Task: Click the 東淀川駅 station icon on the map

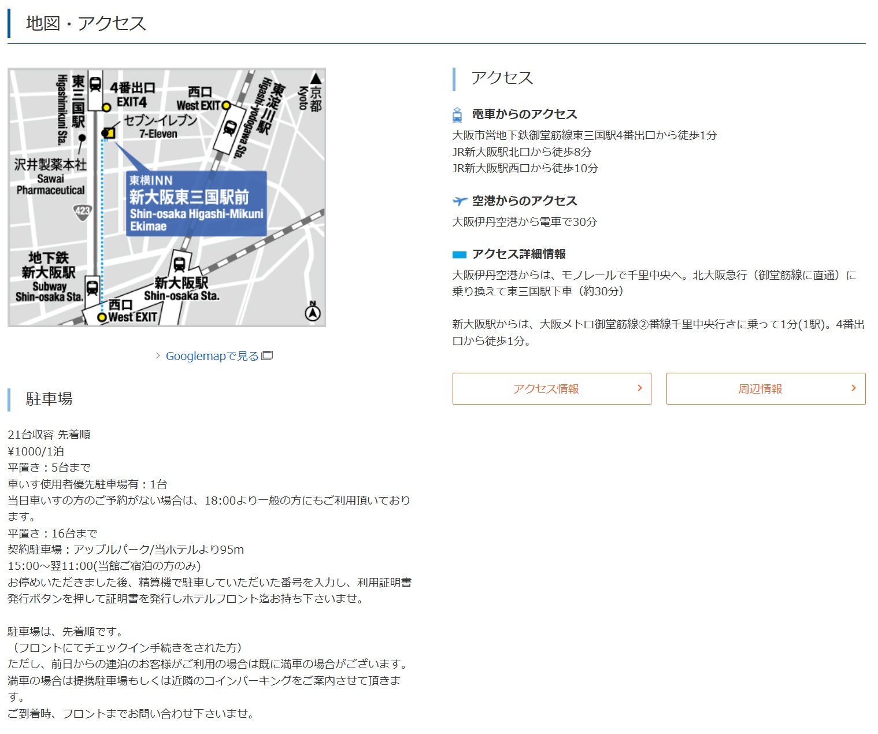Action: (231, 128)
